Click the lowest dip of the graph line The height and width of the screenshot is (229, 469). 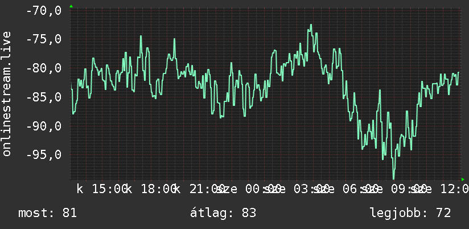(393, 178)
